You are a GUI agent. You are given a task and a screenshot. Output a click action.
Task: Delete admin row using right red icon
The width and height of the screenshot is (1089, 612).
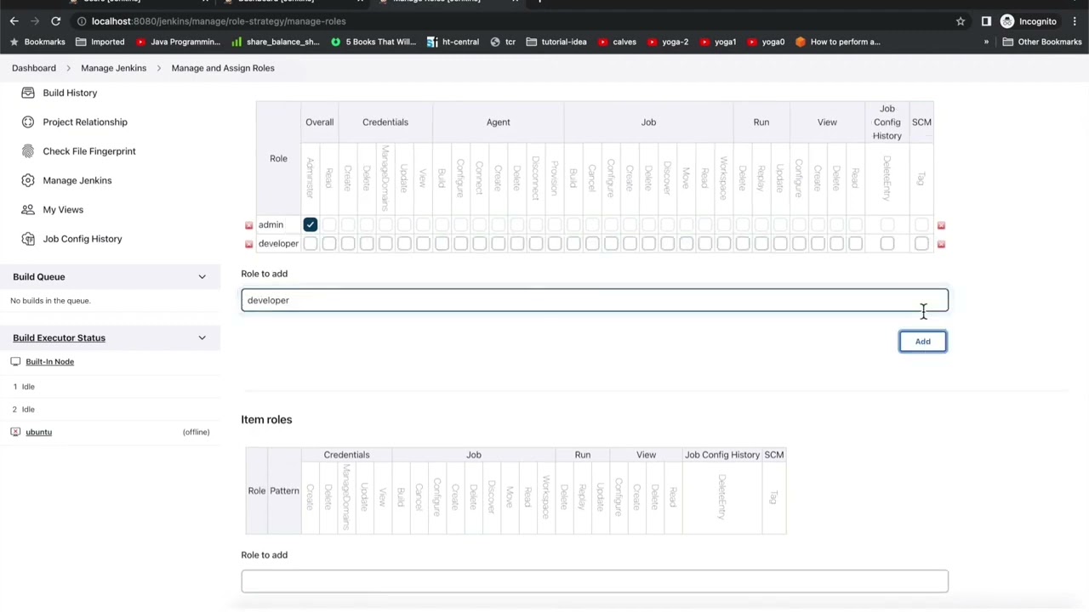pyautogui.click(x=941, y=225)
